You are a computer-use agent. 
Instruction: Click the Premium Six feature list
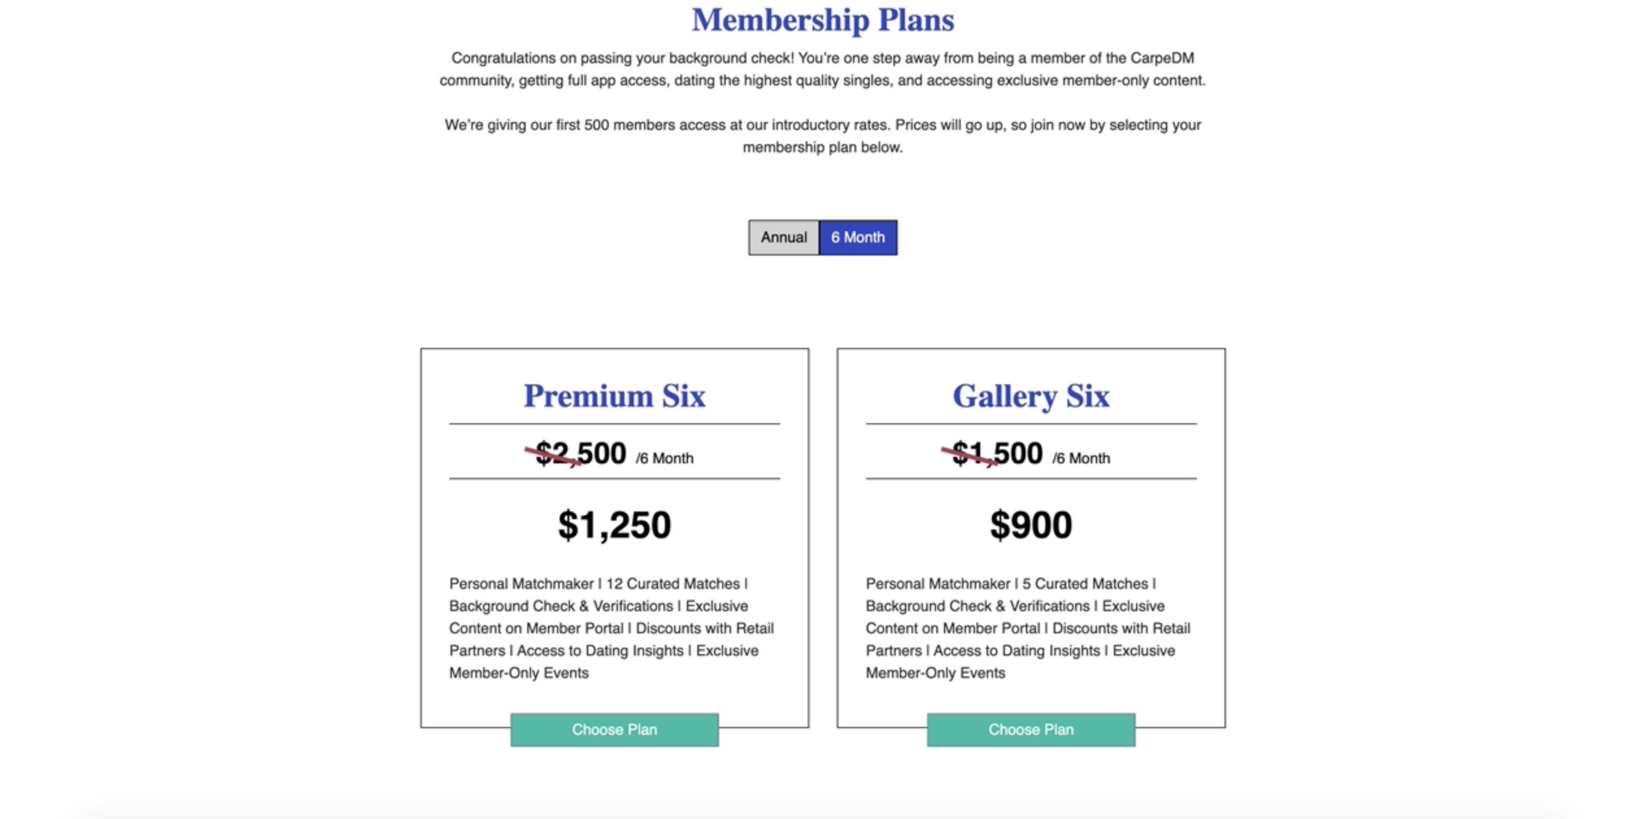612,627
